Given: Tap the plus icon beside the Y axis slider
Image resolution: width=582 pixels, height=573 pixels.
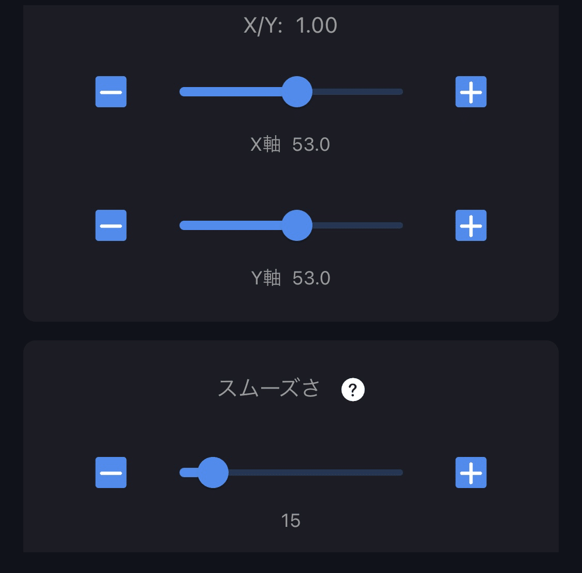Looking at the screenshot, I should (x=470, y=225).
